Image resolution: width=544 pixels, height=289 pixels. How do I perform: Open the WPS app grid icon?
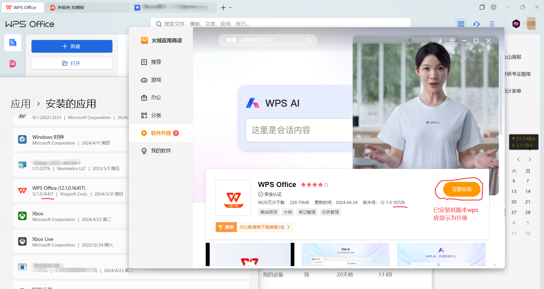[x=461, y=24]
